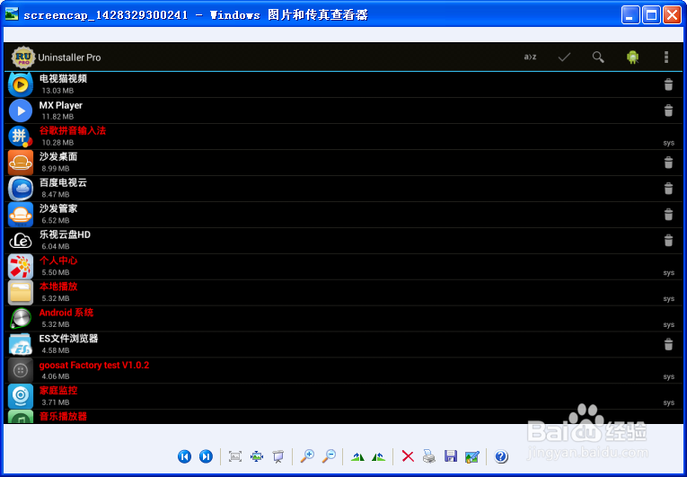Select the 谷歌拼音输入法 app icon
The width and height of the screenshot is (687, 477).
21,137
